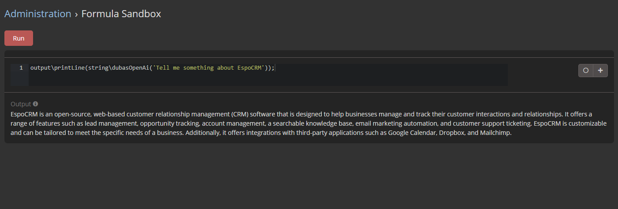The height and width of the screenshot is (209, 618).
Task: Click the output line starting 'range of features'
Action: click(x=309, y=123)
